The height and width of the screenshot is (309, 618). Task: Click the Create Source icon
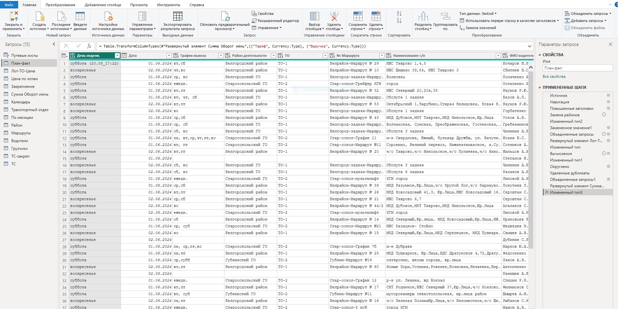tap(39, 16)
